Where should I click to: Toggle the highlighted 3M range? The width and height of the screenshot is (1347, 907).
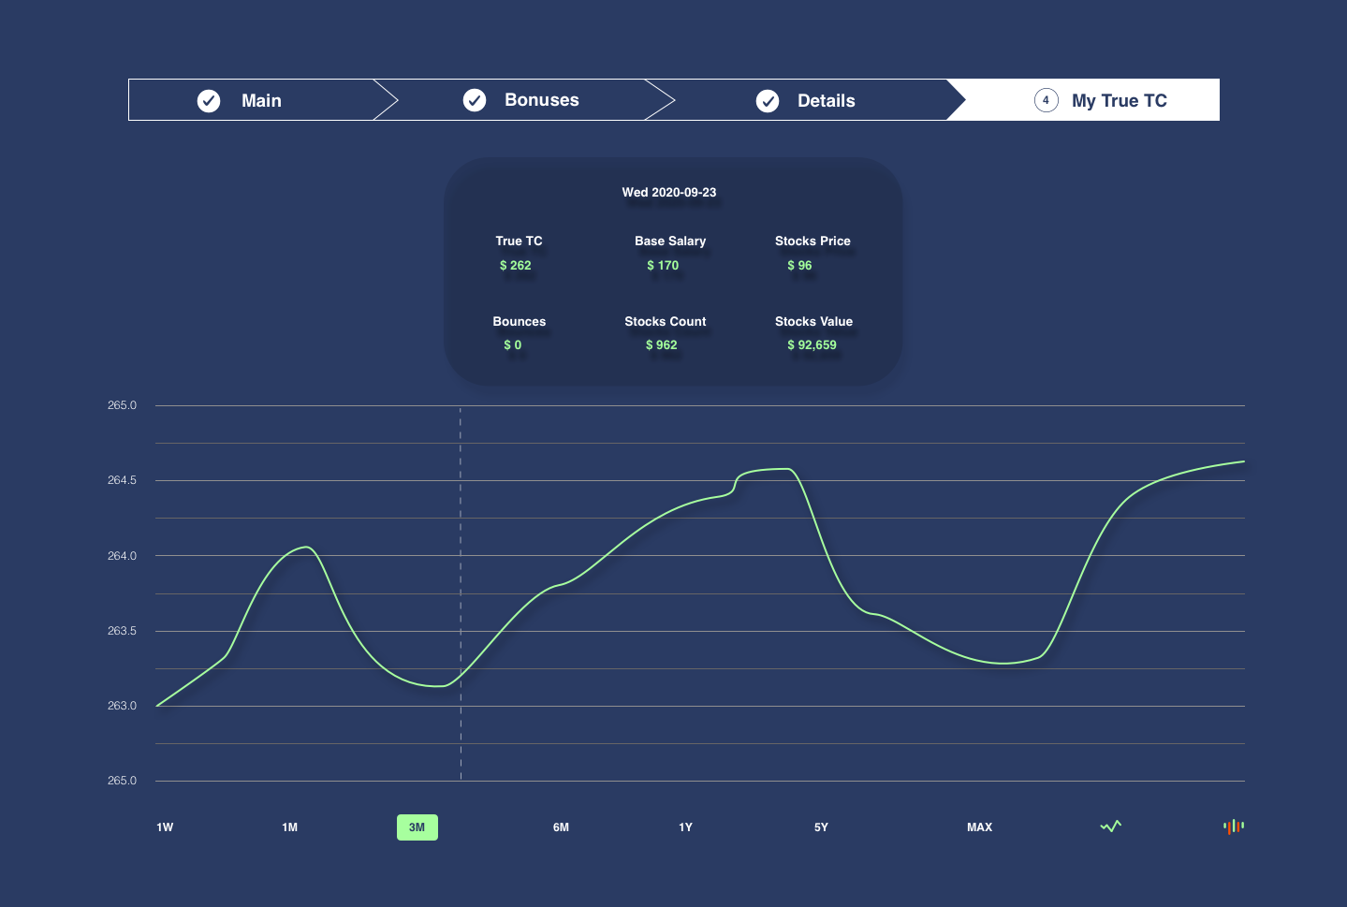tap(417, 827)
